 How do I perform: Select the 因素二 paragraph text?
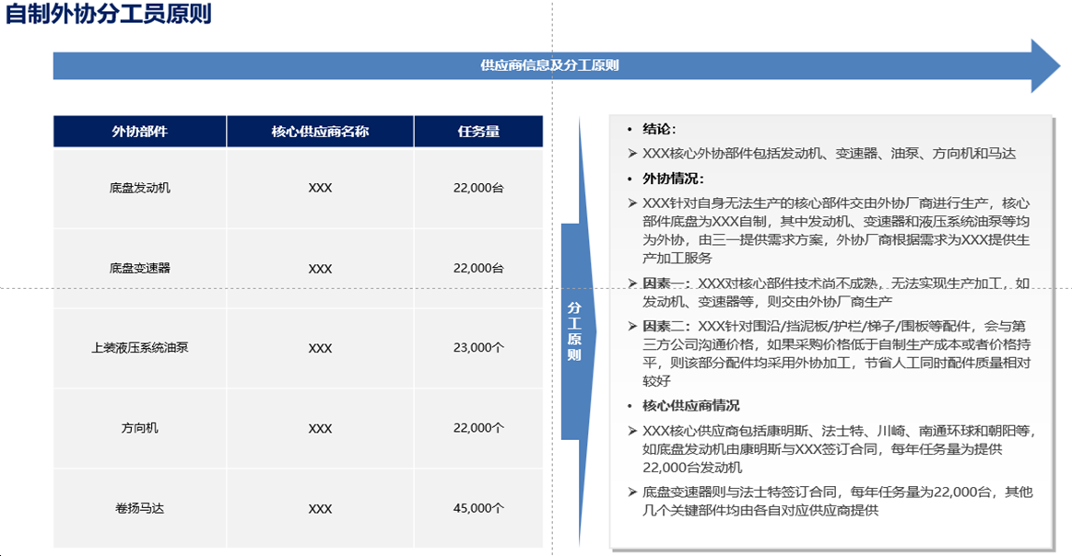836,353
